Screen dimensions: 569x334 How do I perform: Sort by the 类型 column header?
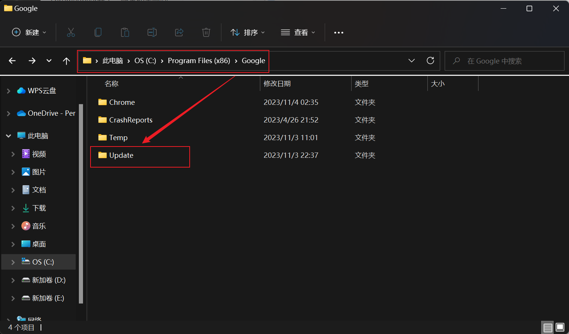(x=389, y=84)
